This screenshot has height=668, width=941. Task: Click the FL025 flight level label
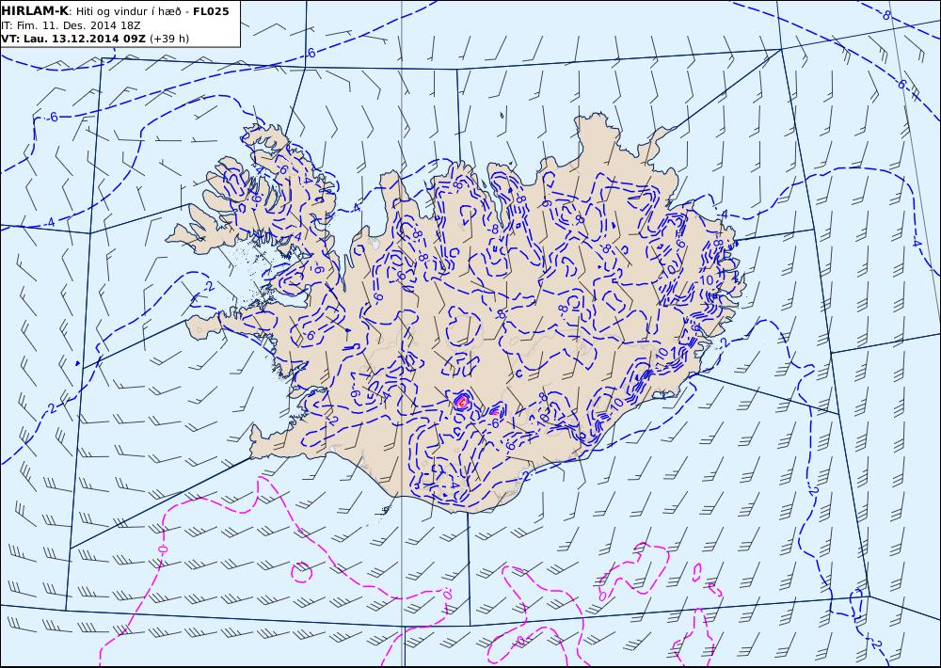coord(211,11)
